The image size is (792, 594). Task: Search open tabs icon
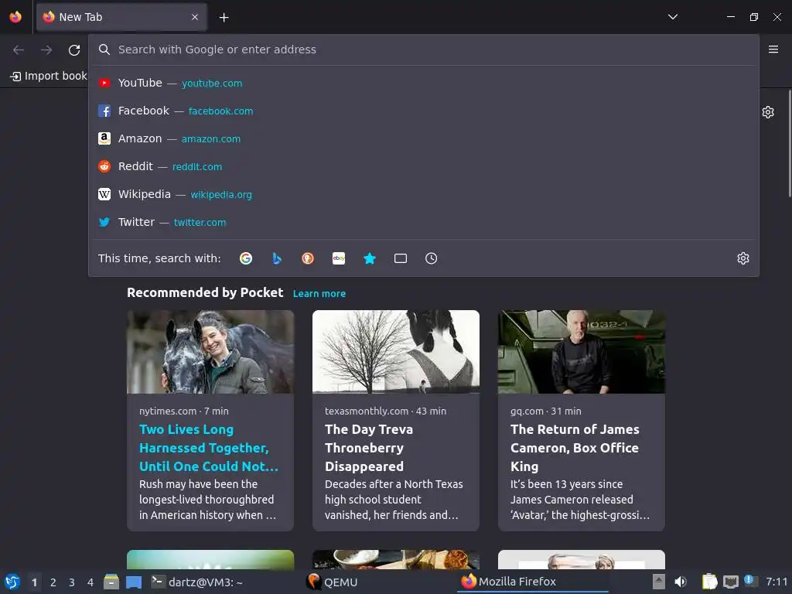tap(401, 258)
